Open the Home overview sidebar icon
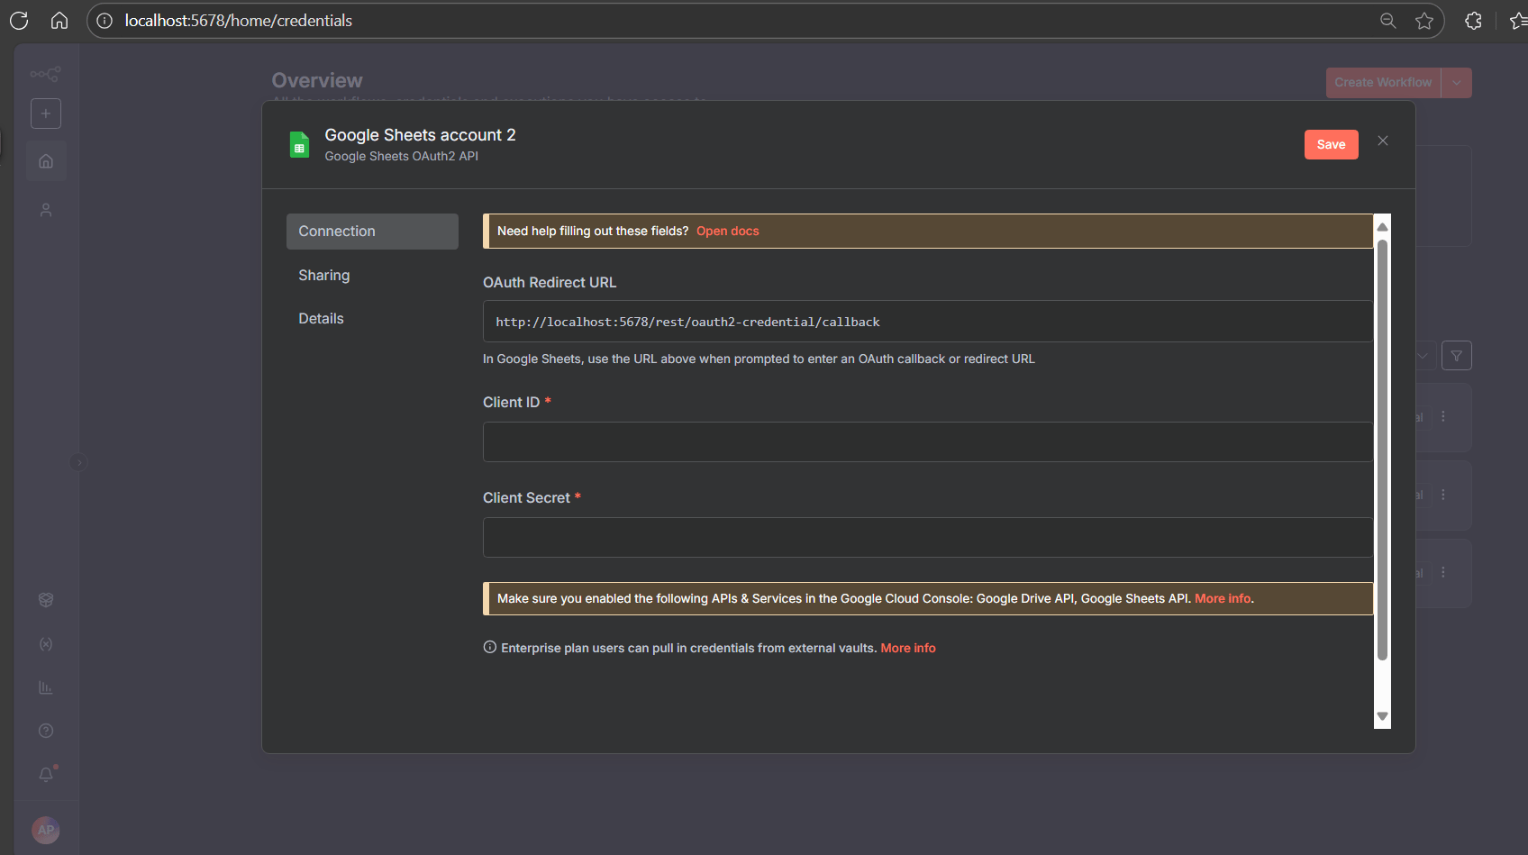Image resolution: width=1528 pixels, height=855 pixels. pos(46,161)
